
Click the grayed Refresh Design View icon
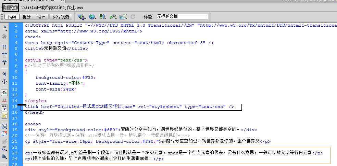133,17
